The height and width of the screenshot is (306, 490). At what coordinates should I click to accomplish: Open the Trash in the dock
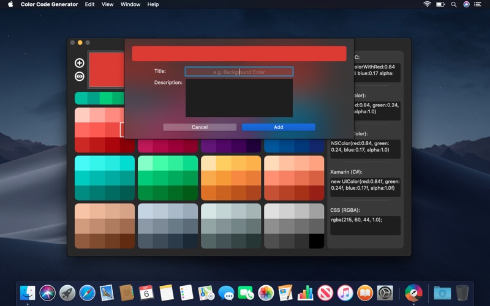462,293
